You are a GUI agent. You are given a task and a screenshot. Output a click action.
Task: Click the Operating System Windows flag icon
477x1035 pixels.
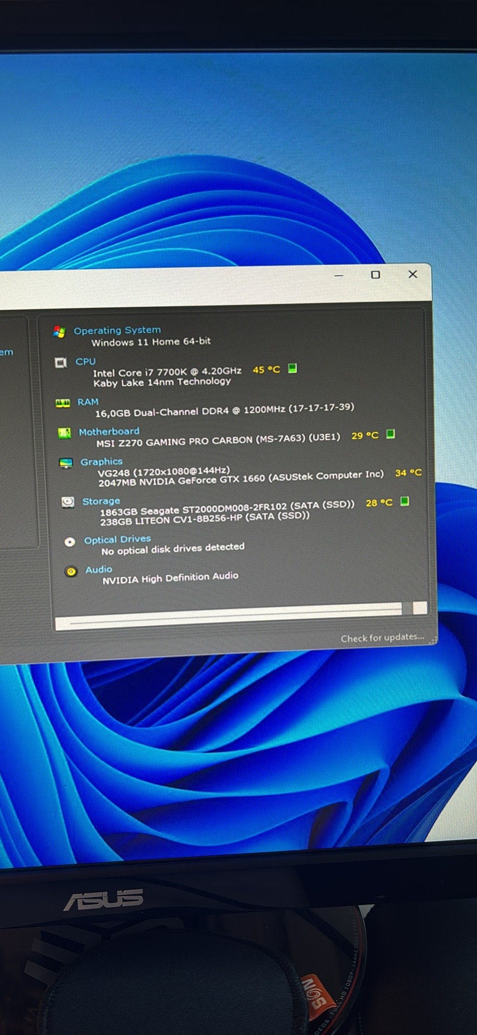click(59, 332)
